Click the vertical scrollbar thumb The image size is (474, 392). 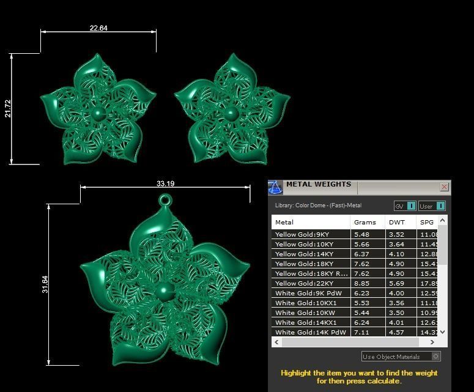442,245
